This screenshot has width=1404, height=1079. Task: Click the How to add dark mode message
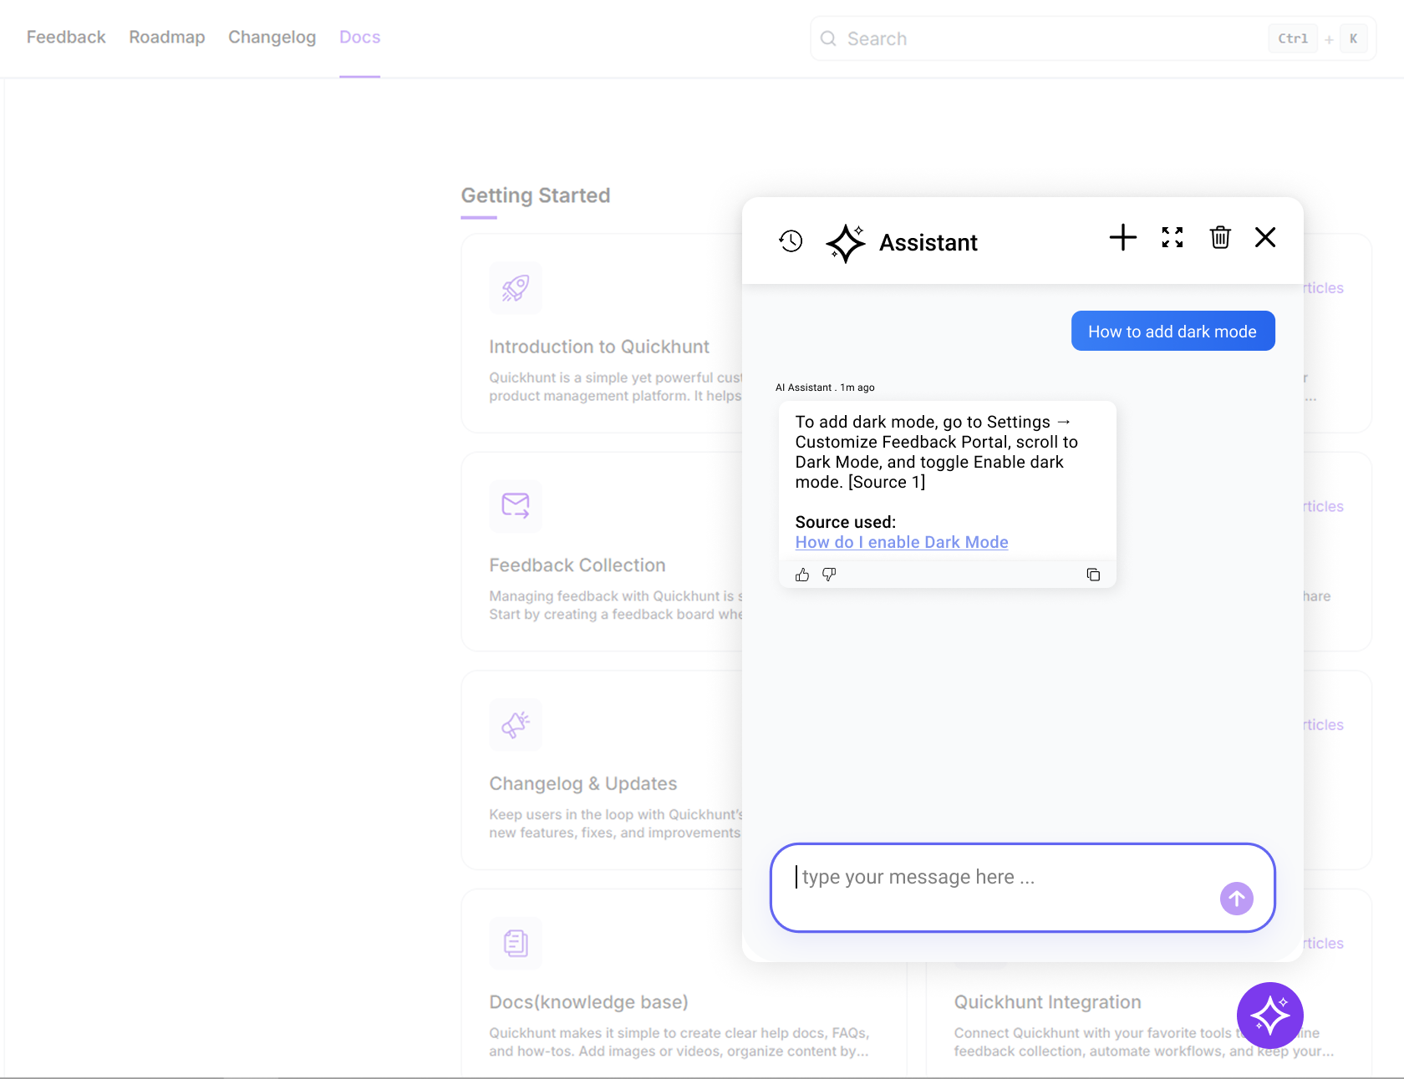pyautogui.click(x=1173, y=331)
